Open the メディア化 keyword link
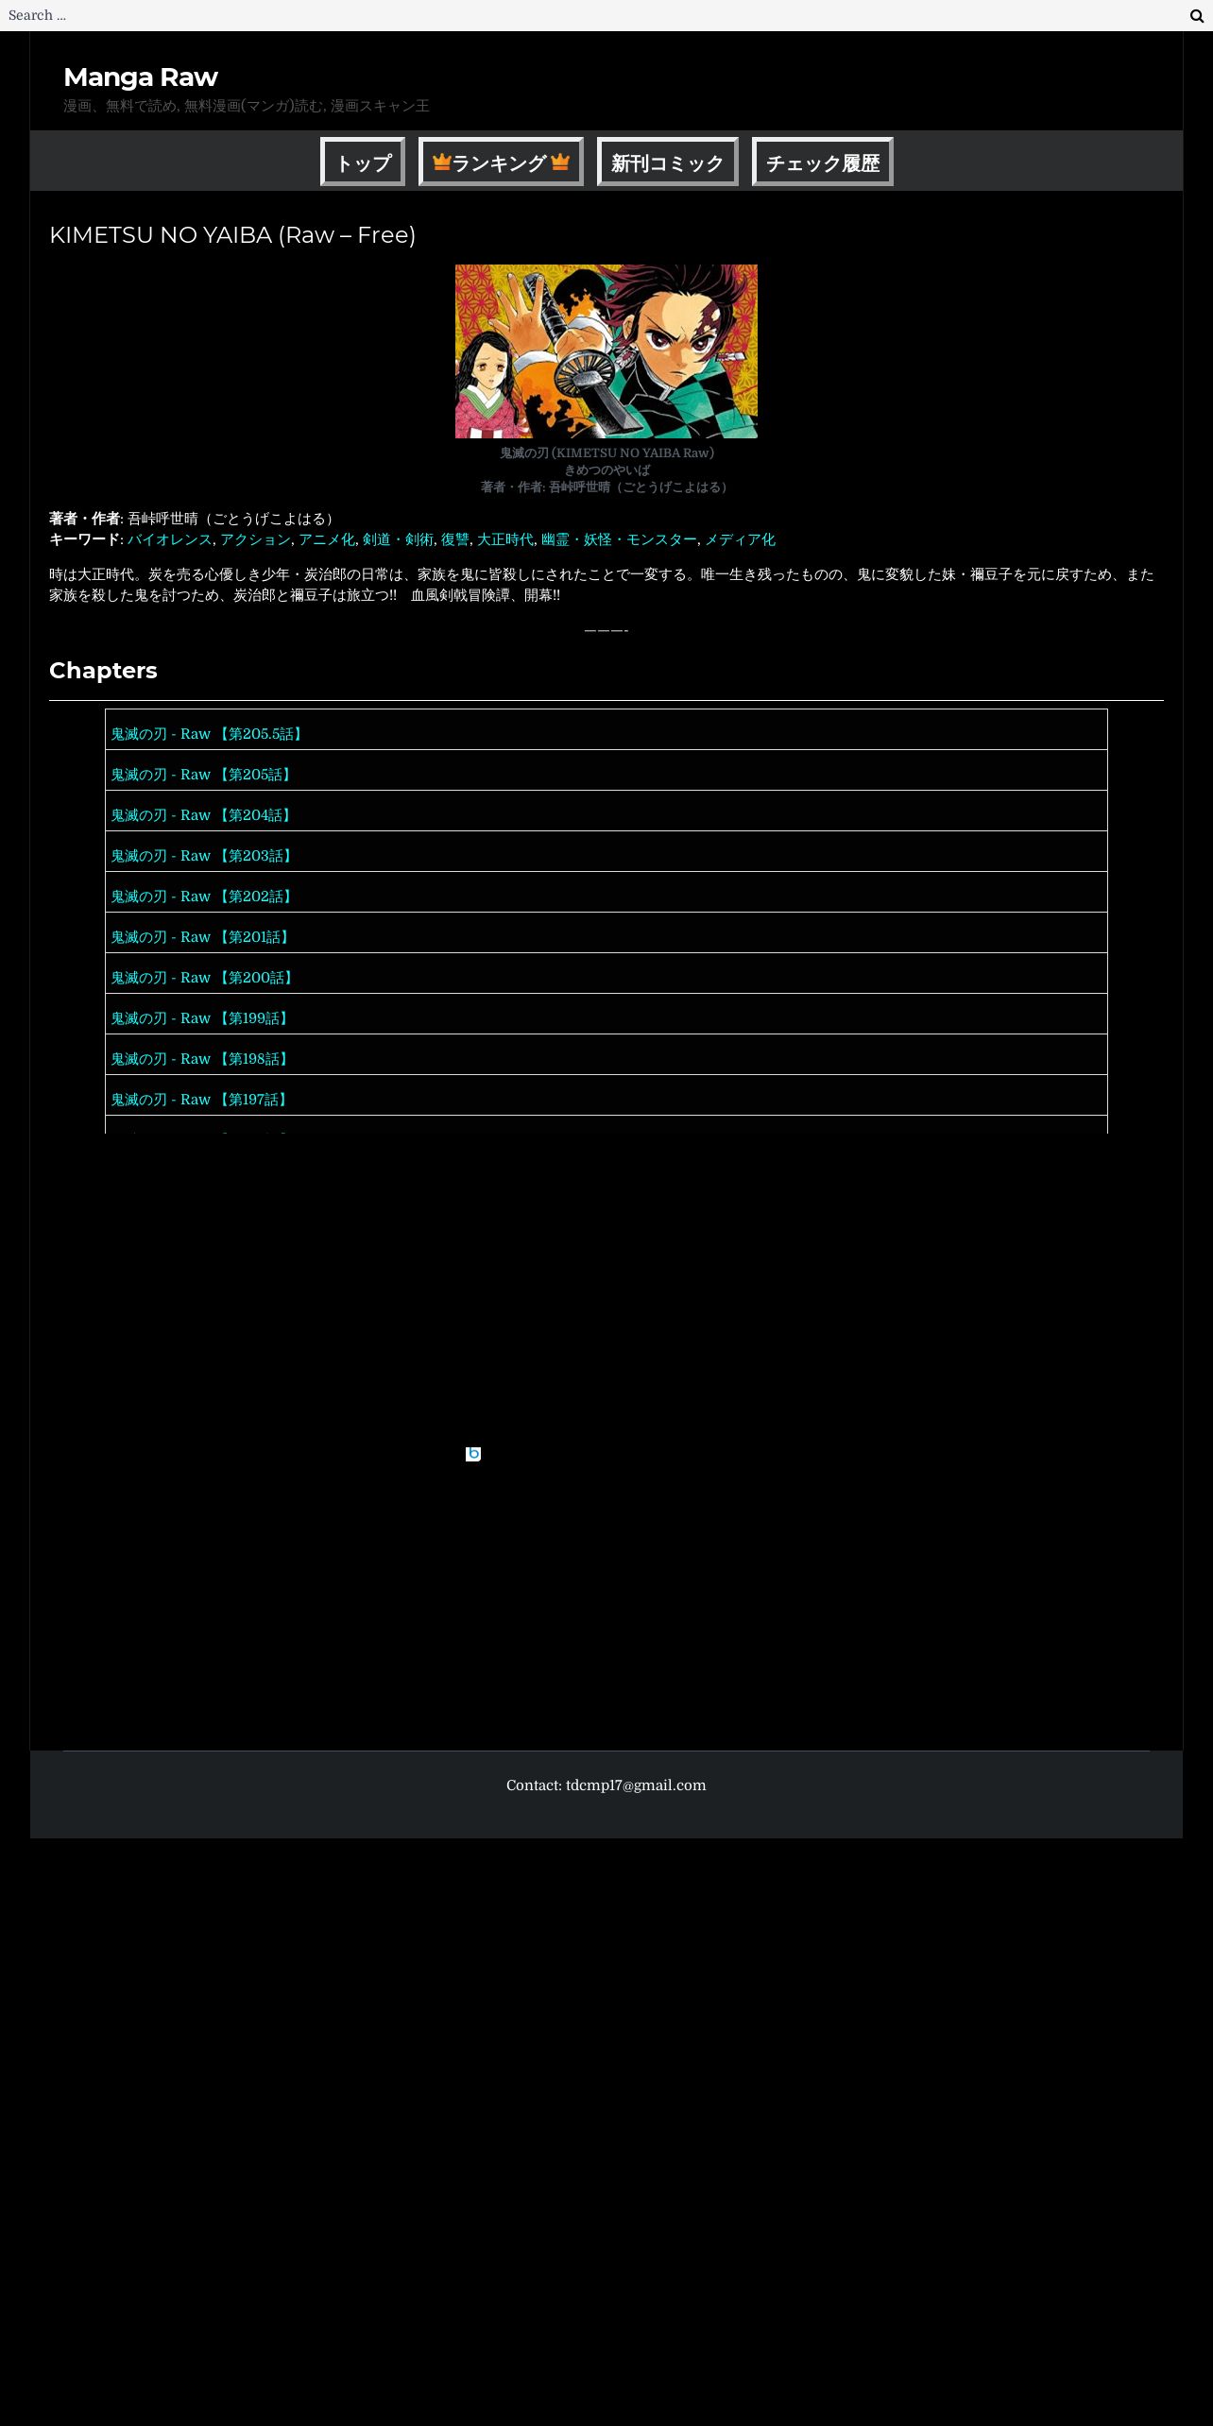Viewport: 1213px width, 2426px height. [740, 539]
